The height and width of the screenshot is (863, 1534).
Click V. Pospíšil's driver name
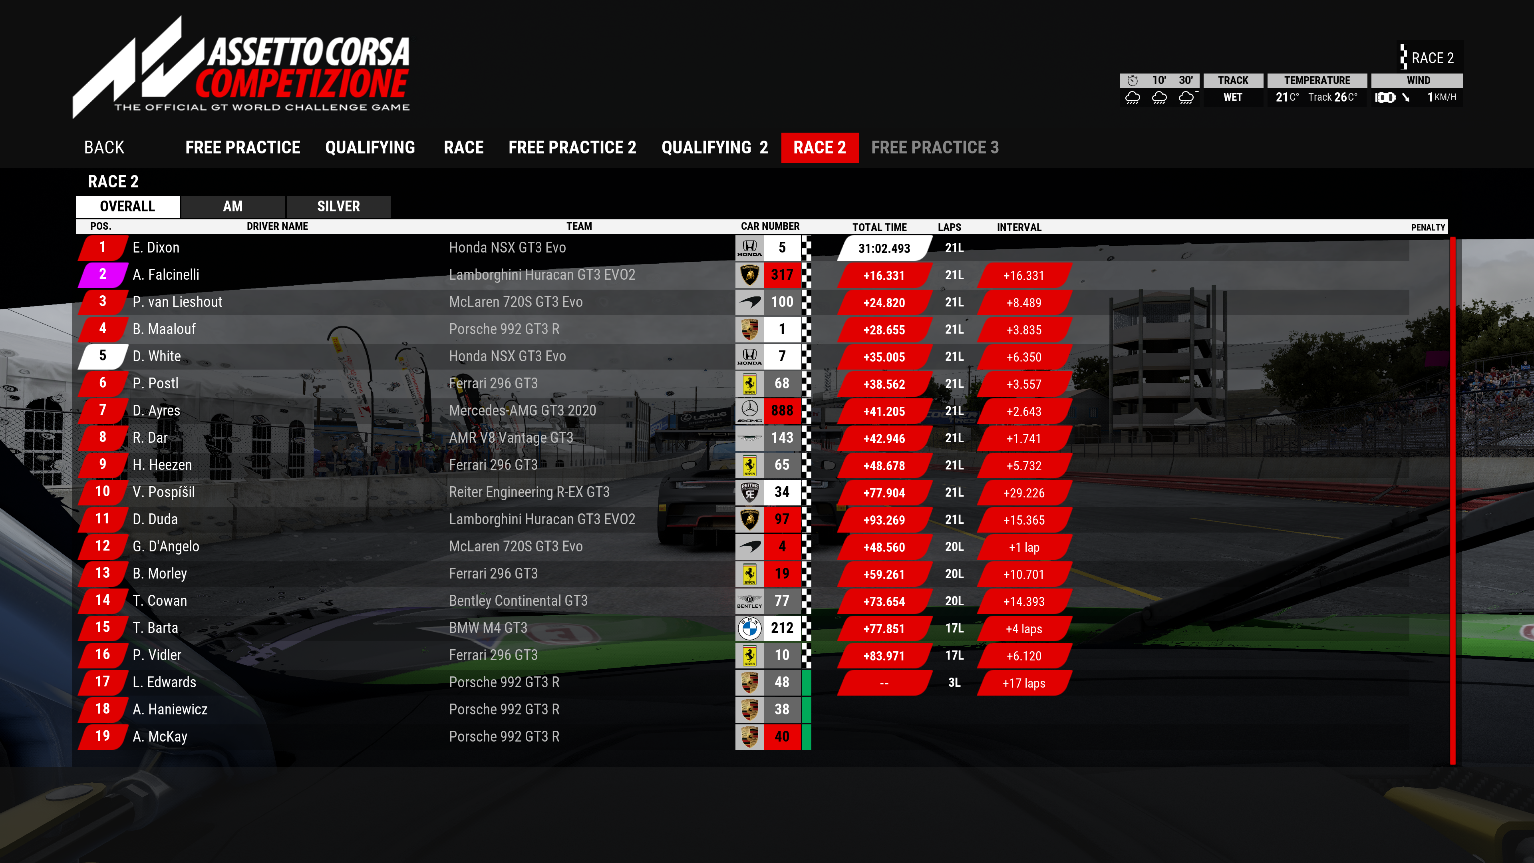(164, 493)
